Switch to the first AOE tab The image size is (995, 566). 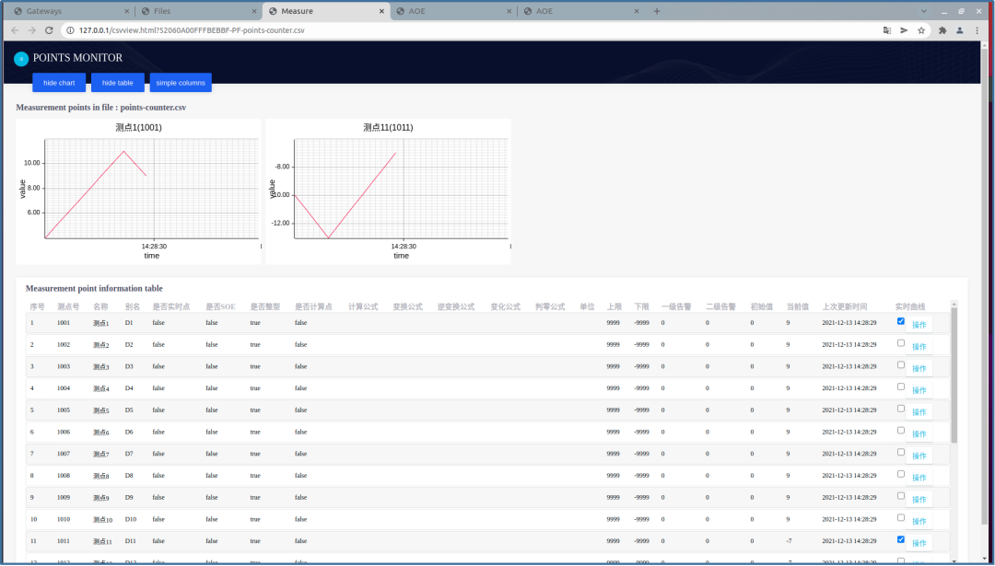tap(453, 11)
